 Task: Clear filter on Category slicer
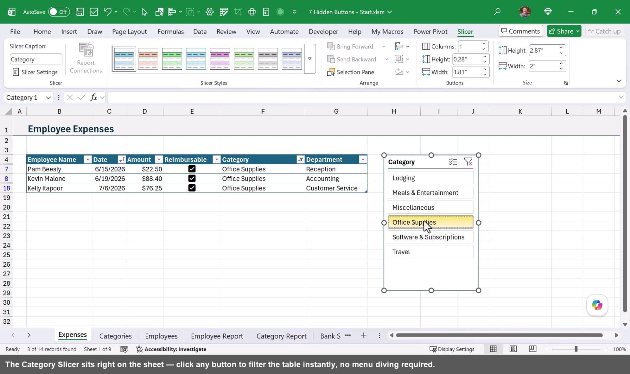tap(468, 162)
